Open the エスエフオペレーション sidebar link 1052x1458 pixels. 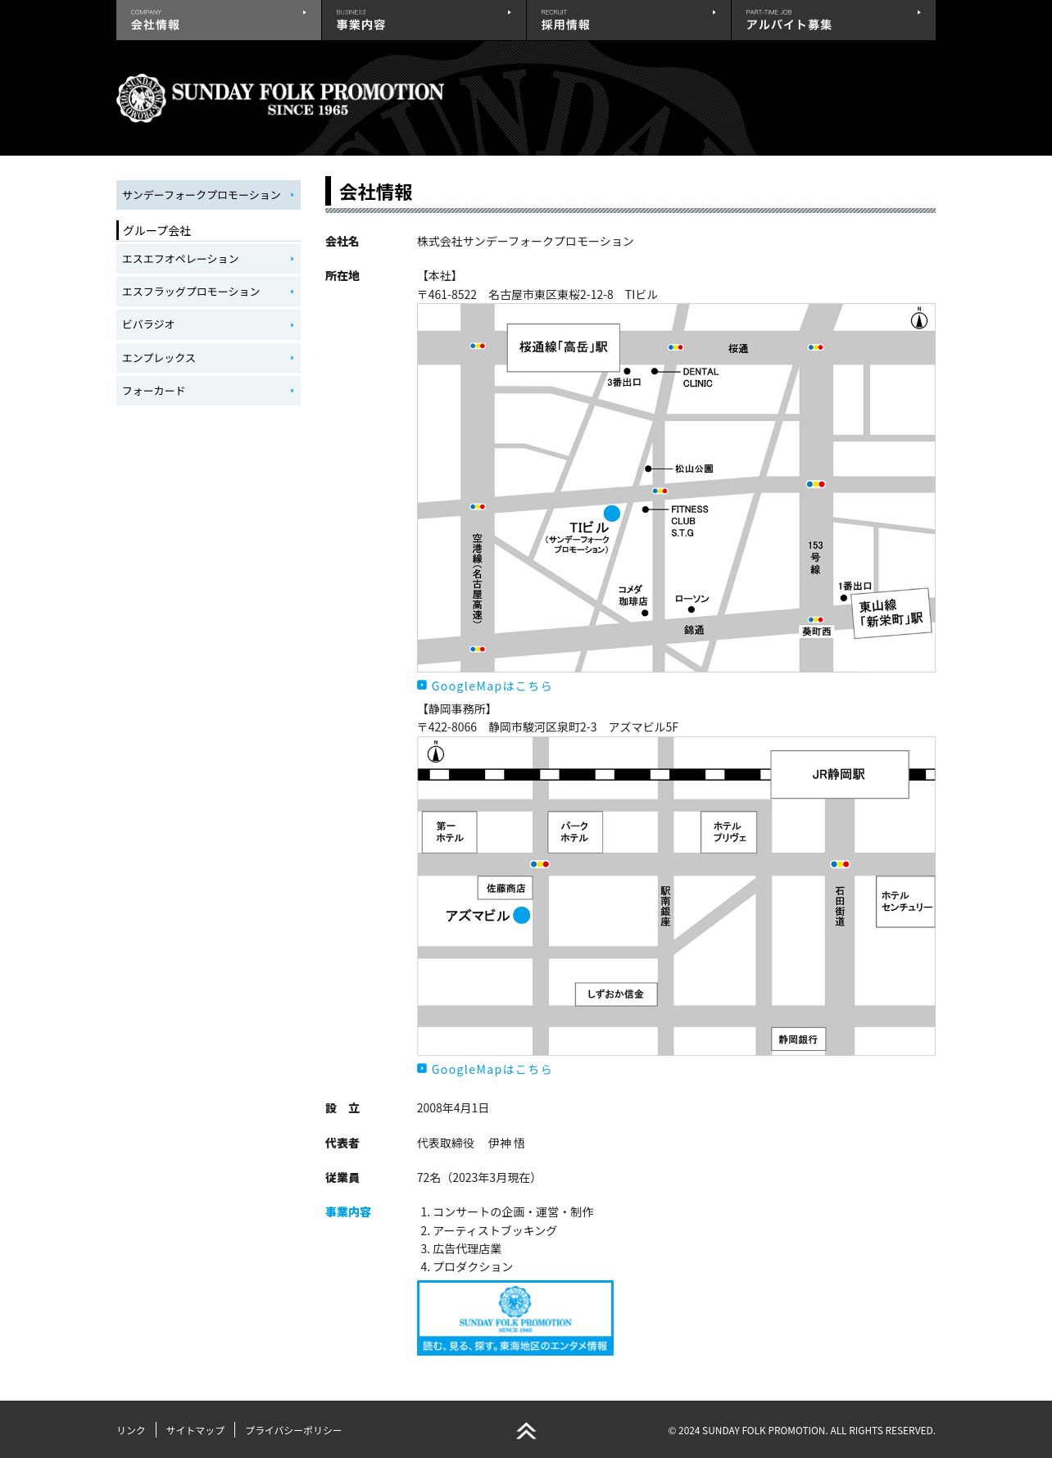pyautogui.click(x=208, y=259)
